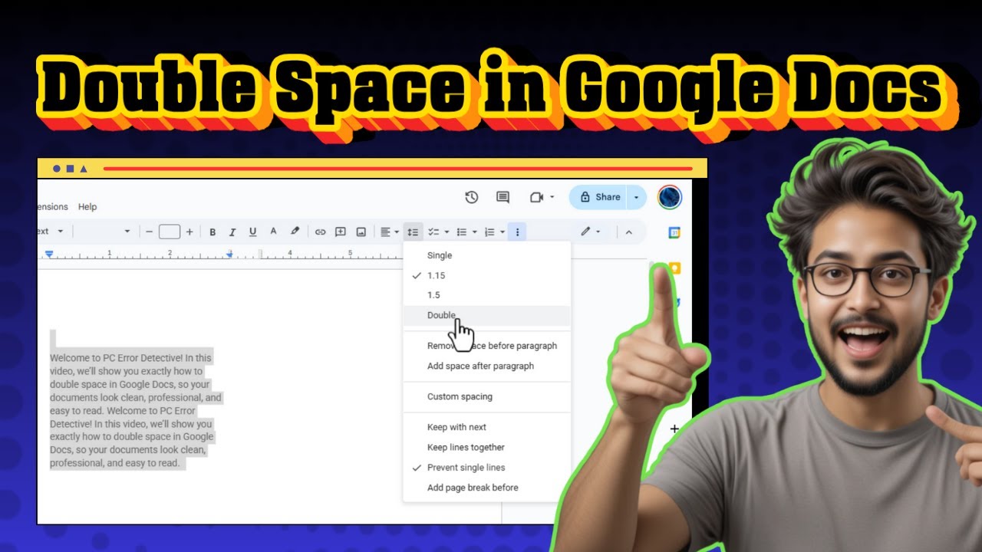Click the right indent marker on ruler
Viewport: 982px width, 552px height.
(x=229, y=254)
